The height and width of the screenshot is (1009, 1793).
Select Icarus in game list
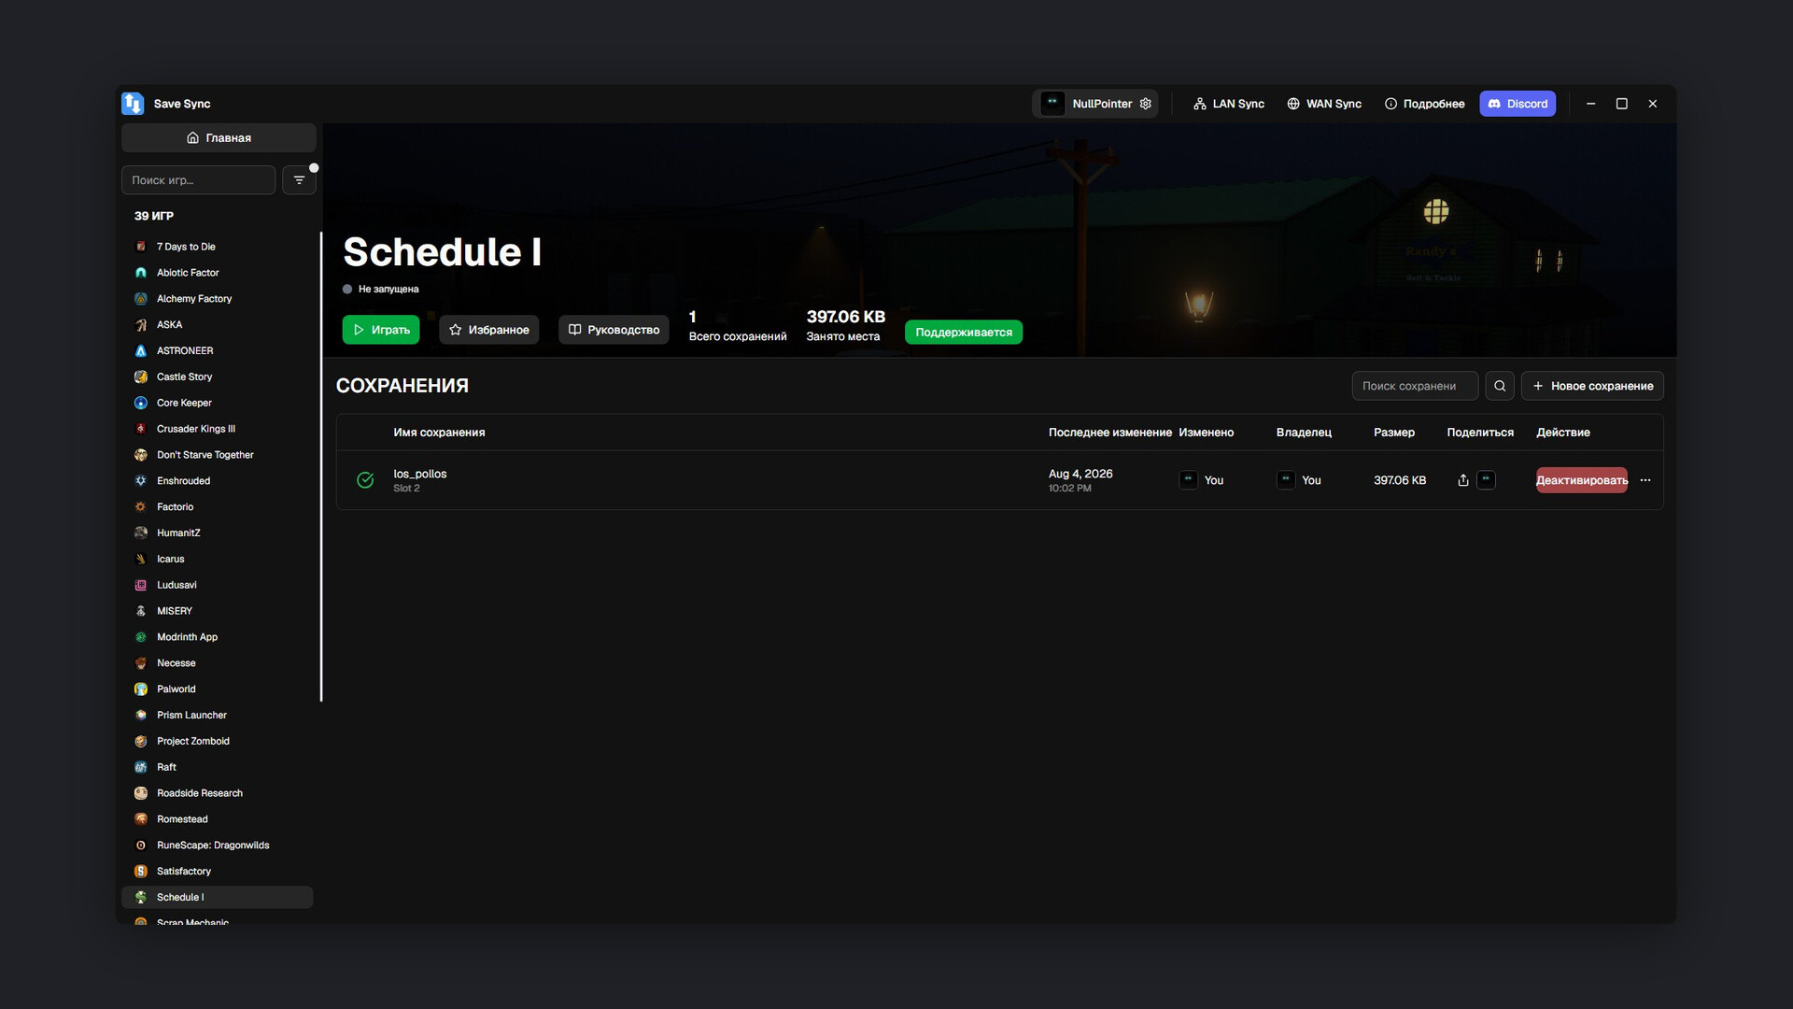click(x=217, y=560)
